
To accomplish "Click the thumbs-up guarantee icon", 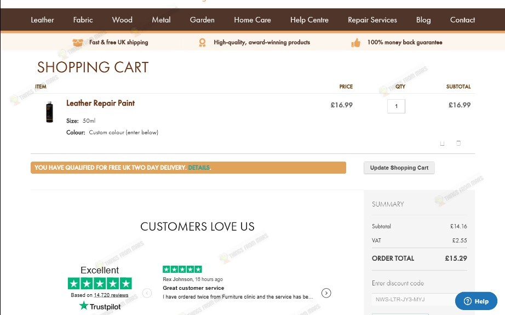I will [x=356, y=43].
